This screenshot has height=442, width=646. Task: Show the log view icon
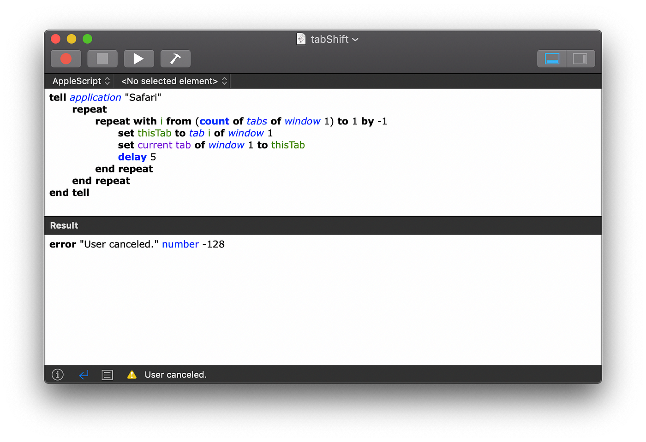tap(107, 375)
